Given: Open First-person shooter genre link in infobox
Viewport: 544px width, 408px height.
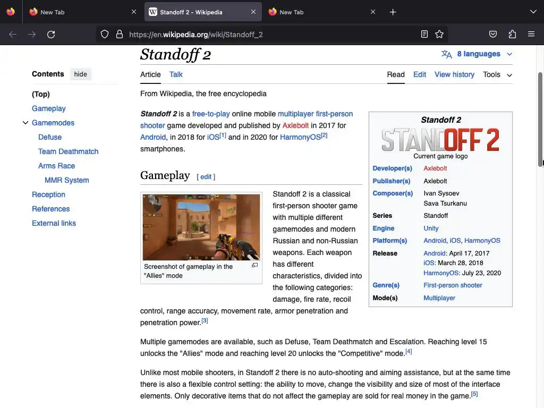Looking at the screenshot, I should pyautogui.click(x=453, y=285).
